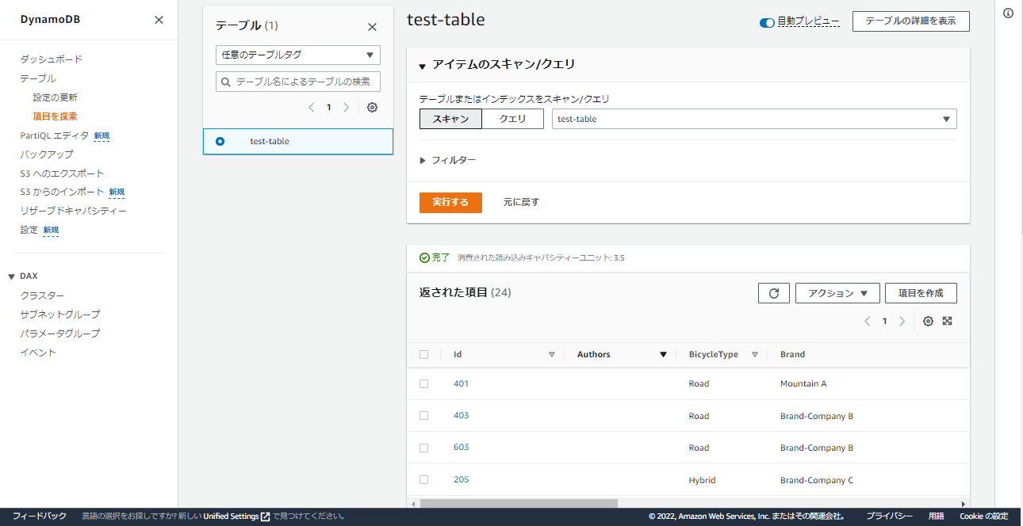The image size is (1023, 526).
Task: Check the checkbox for item 205
Action: (423, 480)
